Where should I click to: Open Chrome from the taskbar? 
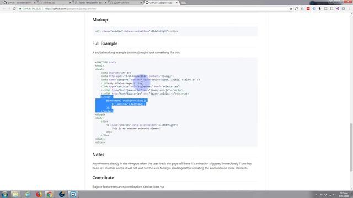[x=50, y=194]
